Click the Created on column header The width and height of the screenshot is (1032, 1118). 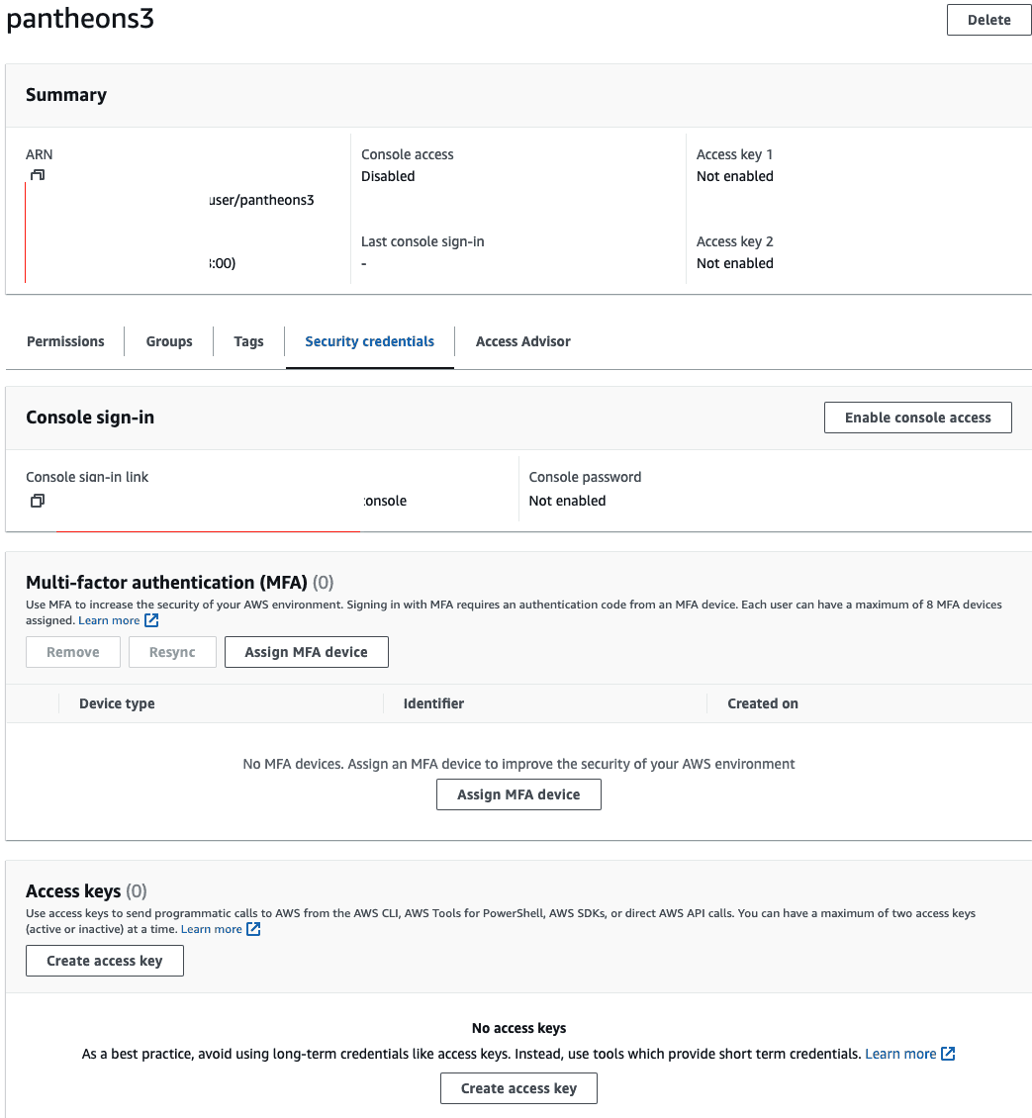[x=762, y=703]
